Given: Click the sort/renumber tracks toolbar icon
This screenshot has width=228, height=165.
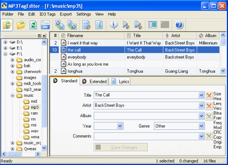Looking at the screenshot, I should coord(99,25).
